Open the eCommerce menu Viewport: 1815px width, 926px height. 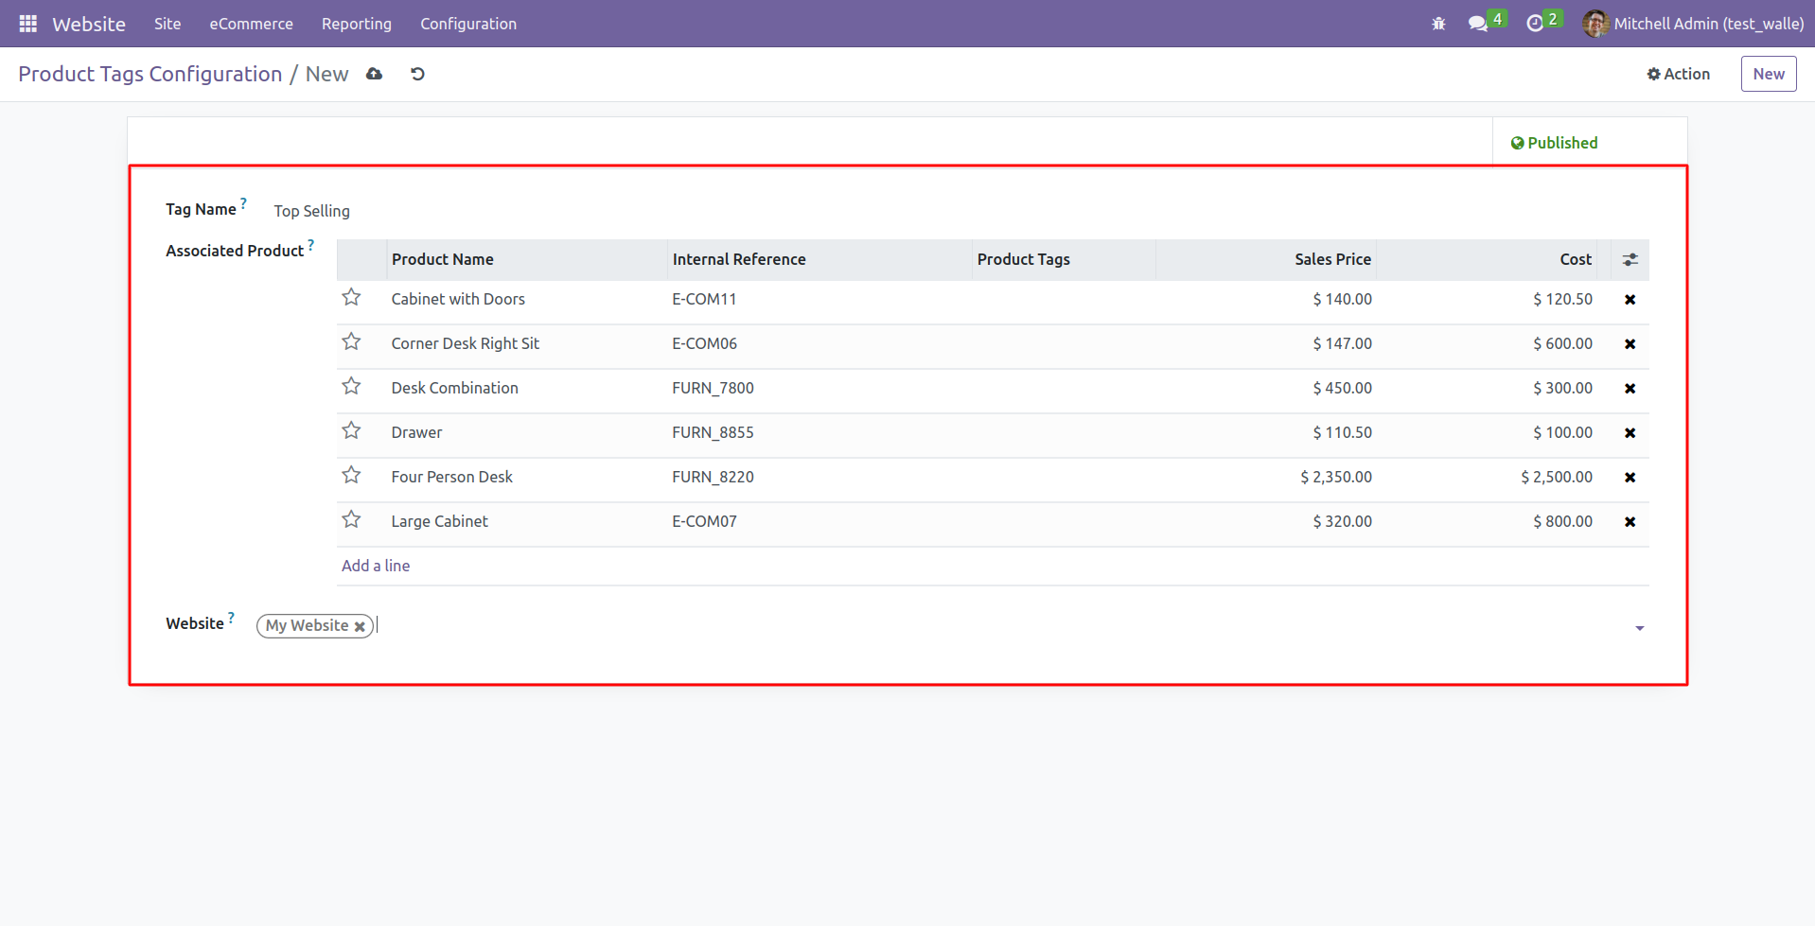pyautogui.click(x=251, y=24)
